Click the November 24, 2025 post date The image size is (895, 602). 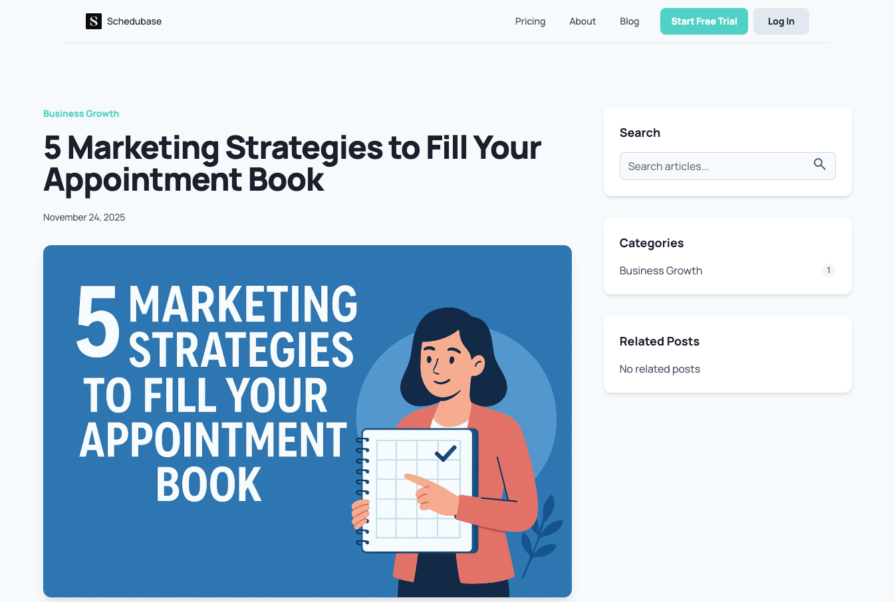click(x=84, y=217)
